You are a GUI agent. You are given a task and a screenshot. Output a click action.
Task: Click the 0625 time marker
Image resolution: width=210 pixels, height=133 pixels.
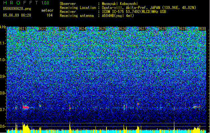pos(102,29)
